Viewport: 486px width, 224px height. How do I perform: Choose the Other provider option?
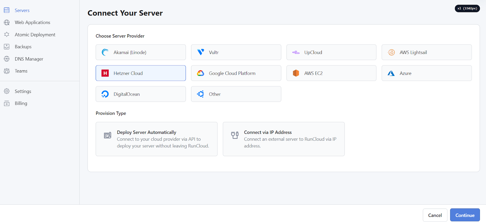(x=236, y=94)
